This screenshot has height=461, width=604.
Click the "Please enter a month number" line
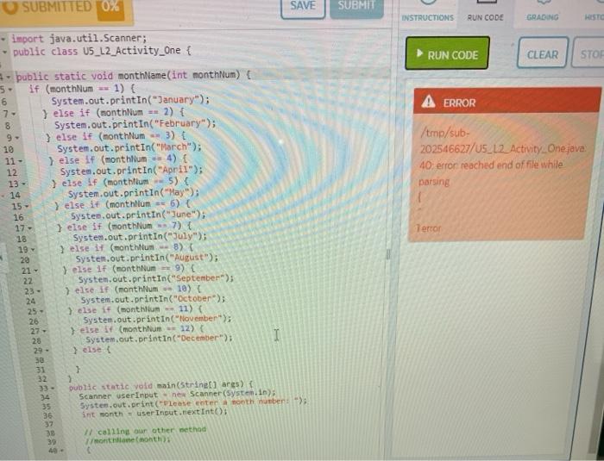[194, 403]
